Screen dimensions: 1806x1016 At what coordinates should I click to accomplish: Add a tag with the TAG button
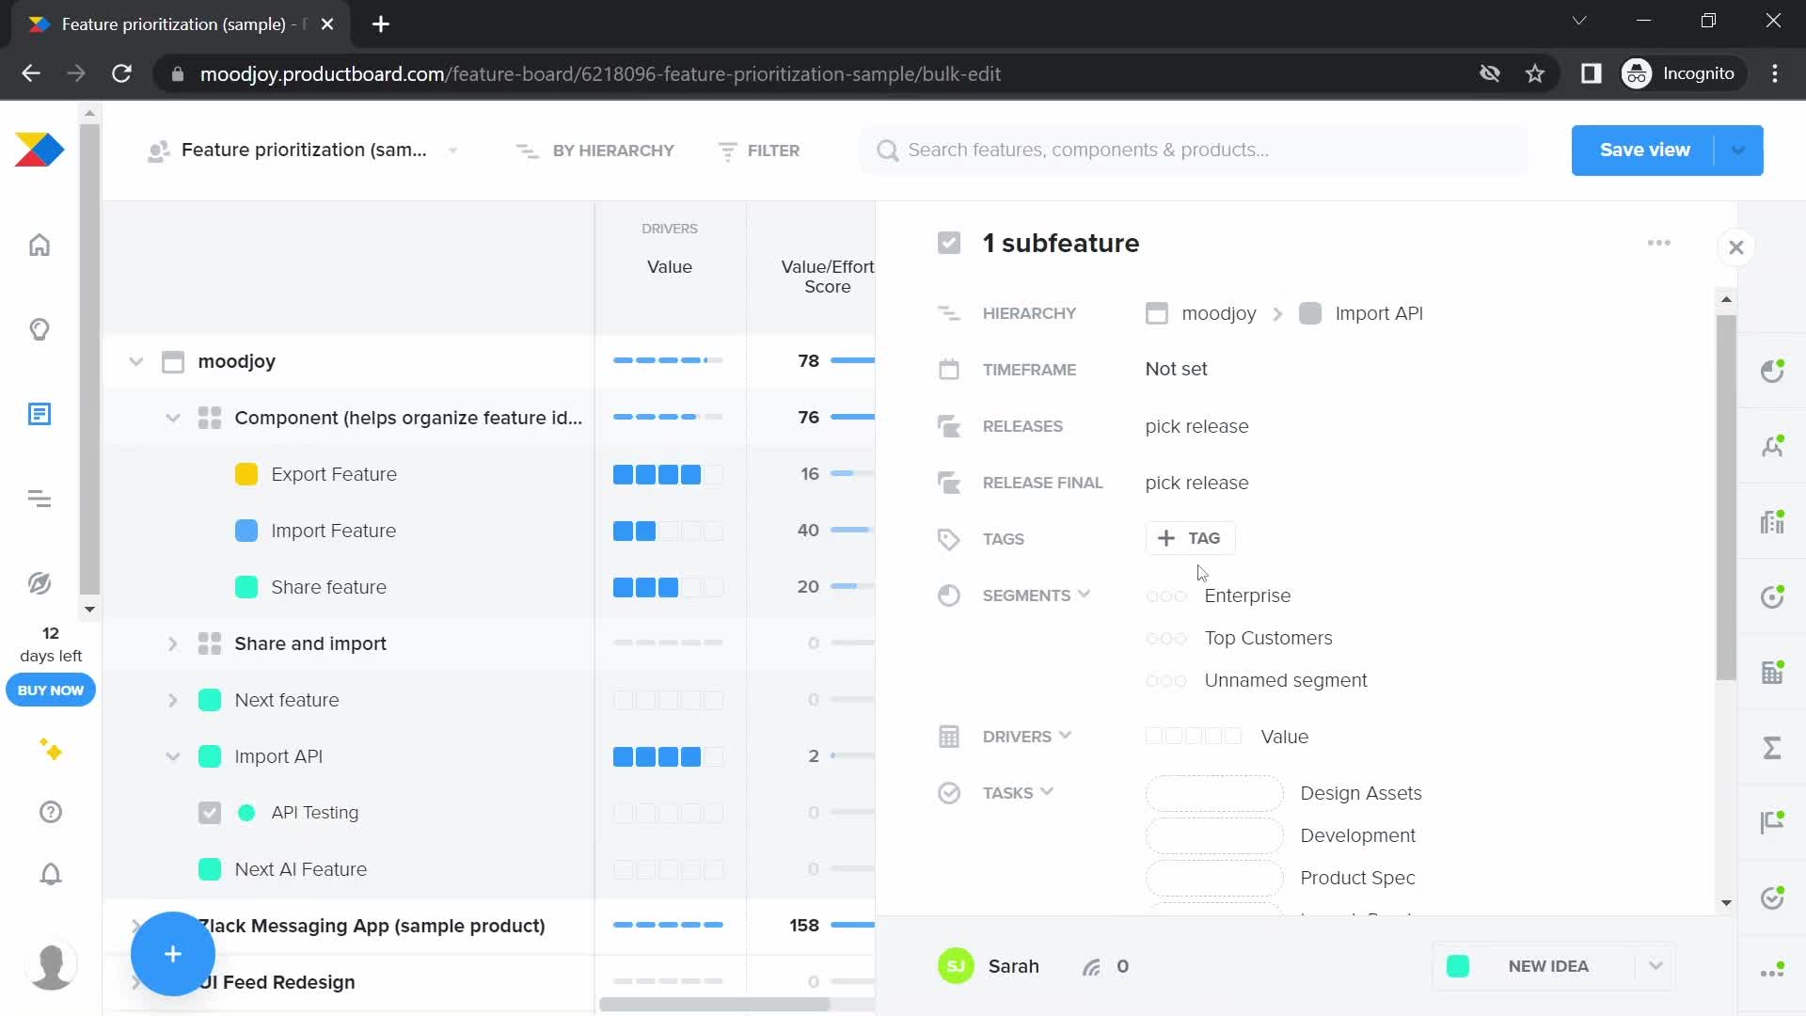(x=1190, y=538)
